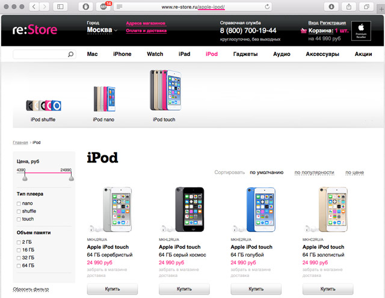Open the privacy shield extension icon
This screenshot has height=298, width=385.
(x=85, y=7)
